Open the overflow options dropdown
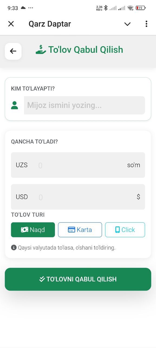Image resolution: width=156 pixels, height=348 pixels. (146, 24)
